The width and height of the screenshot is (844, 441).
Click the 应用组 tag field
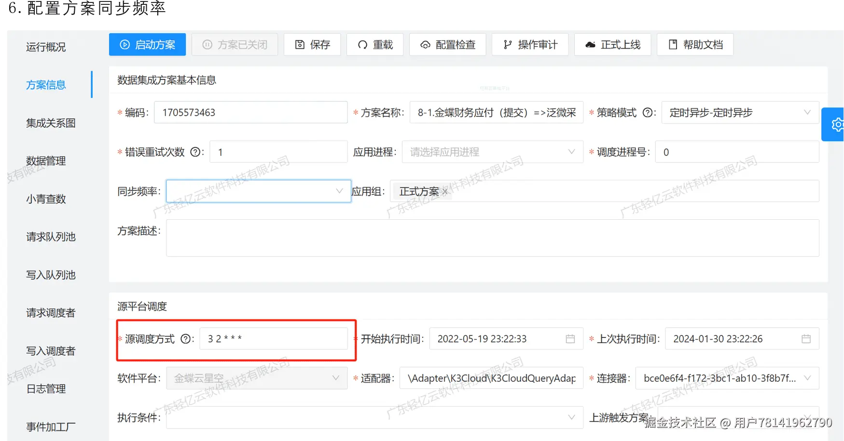coord(605,191)
